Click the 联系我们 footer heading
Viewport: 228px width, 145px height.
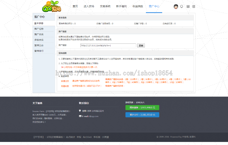click(84, 103)
